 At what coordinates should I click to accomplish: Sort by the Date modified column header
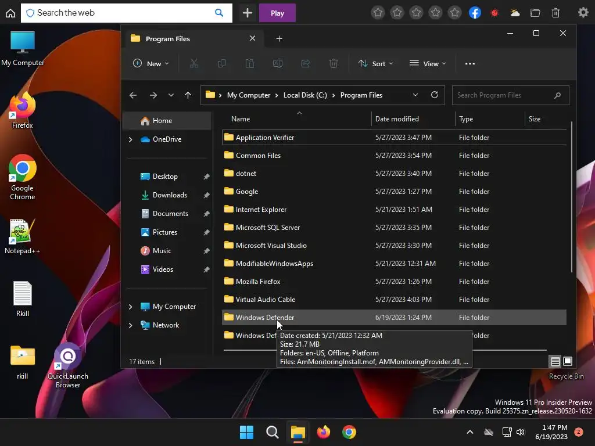413,118
